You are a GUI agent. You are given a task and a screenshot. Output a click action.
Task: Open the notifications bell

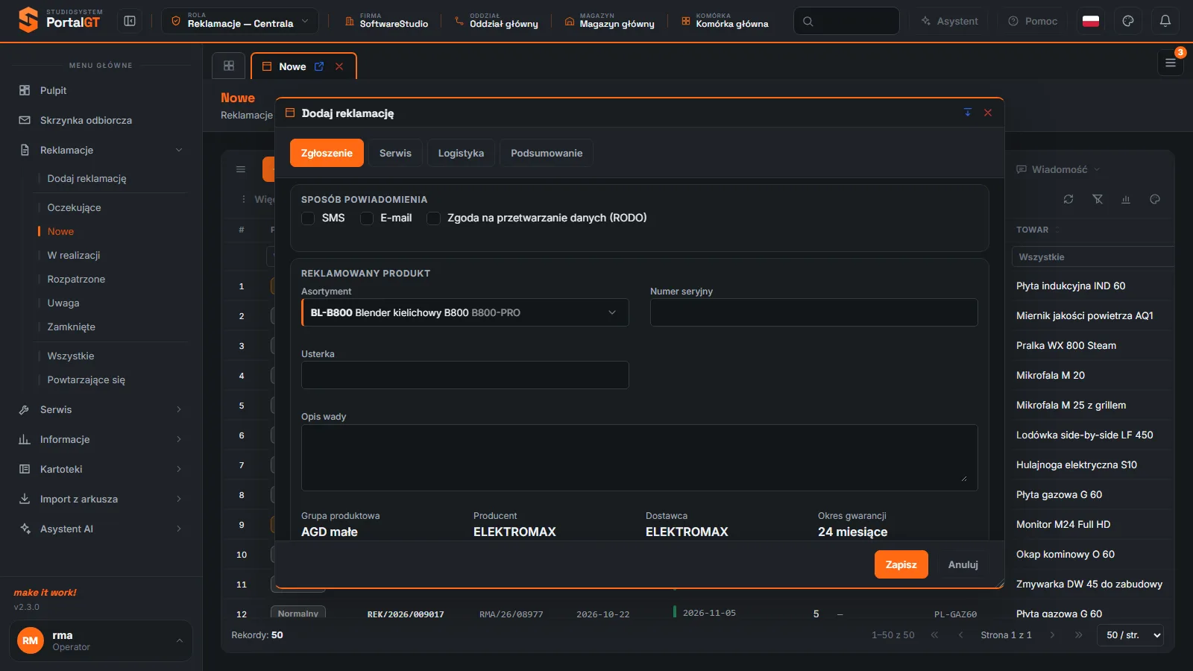(x=1165, y=21)
